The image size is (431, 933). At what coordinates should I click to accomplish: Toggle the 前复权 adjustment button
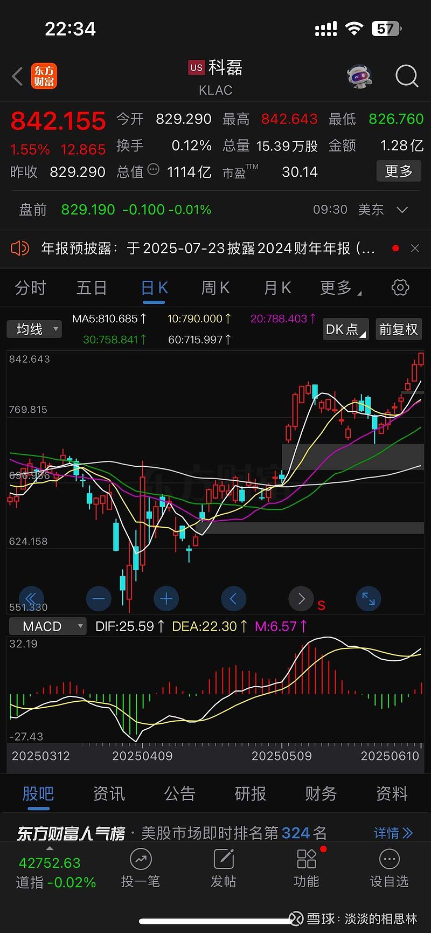[399, 329]
